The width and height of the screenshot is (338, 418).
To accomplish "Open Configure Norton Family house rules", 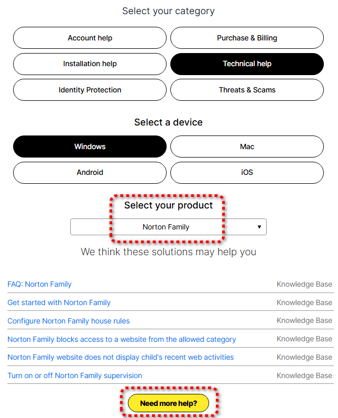I will [68, 321].
